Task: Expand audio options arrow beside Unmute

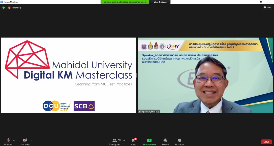Action: pyautogui.click(x=14, y=140)
